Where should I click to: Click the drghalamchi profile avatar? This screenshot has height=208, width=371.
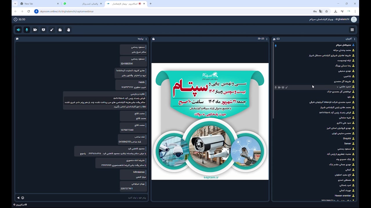pos(354,19)
